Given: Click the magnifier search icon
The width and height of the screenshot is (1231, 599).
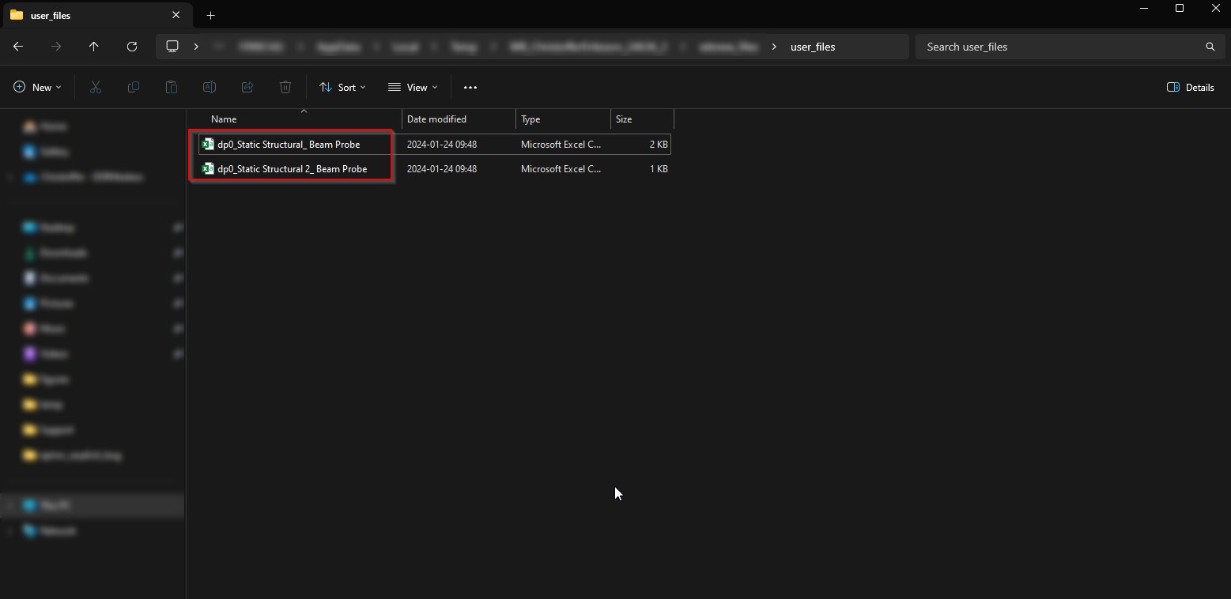Looking at the screenshot, I should click(x=1210, y=47).
